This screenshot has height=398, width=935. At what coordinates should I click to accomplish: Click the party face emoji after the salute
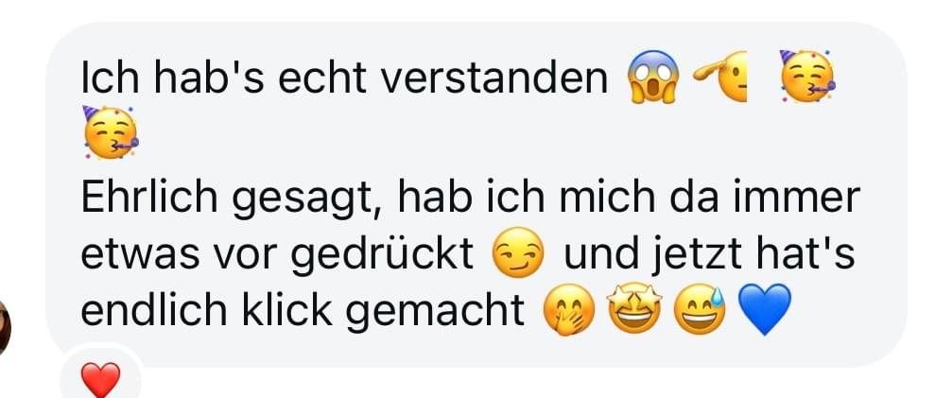coord(807,77)
